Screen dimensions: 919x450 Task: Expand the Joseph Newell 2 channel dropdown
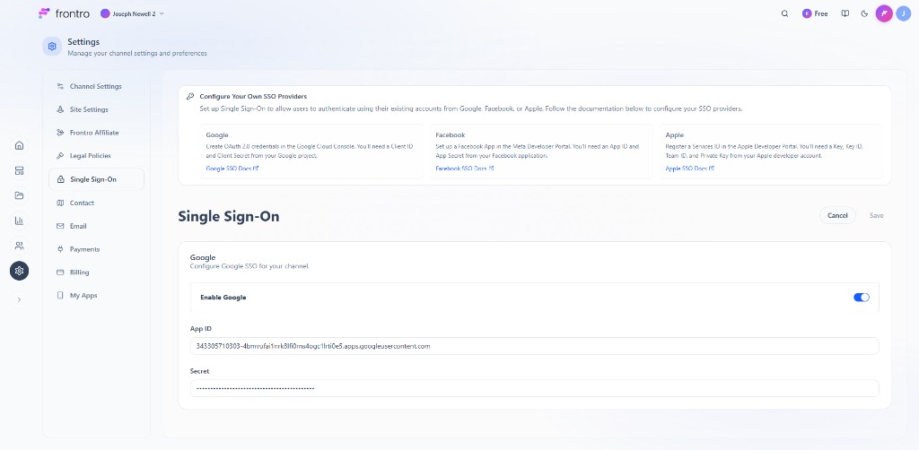[x=132, y=13]
